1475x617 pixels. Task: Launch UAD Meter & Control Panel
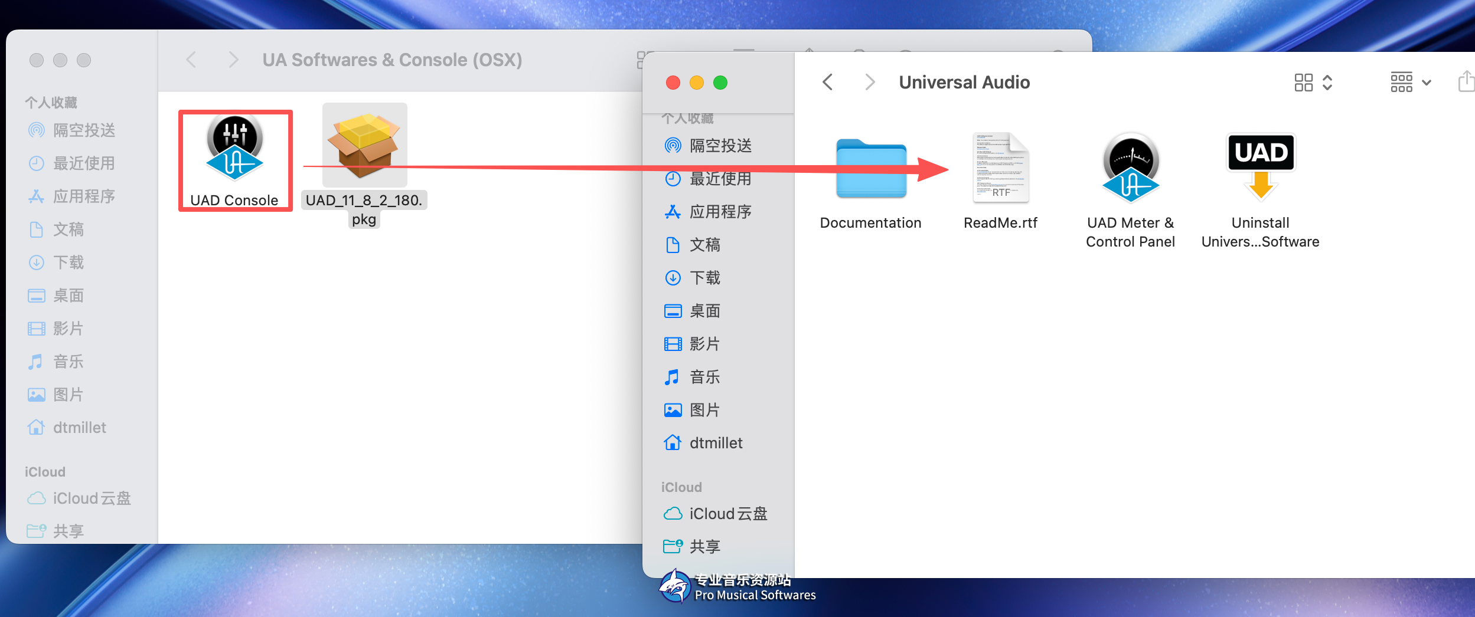(1130, 169)
